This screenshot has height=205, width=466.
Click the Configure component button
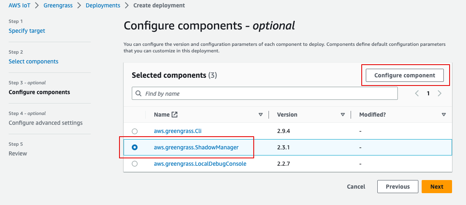(x=404, y=75)
